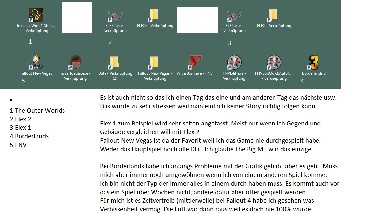Select the list entry '1 The Outer Worlds'
The image size is (381, 214).
37,111
